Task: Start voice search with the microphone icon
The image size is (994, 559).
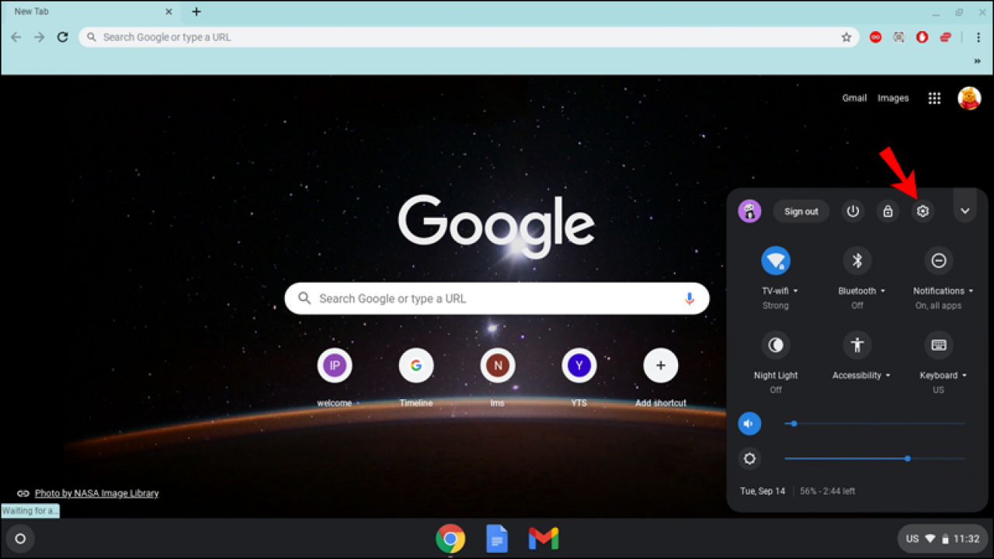Action: click(x=689, y=298)
